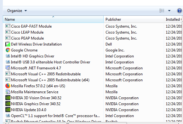Screen dimensions: 183x124
Task: Click the Google Chrome icon
Action: pyautogui.click(x=8, y=50)
